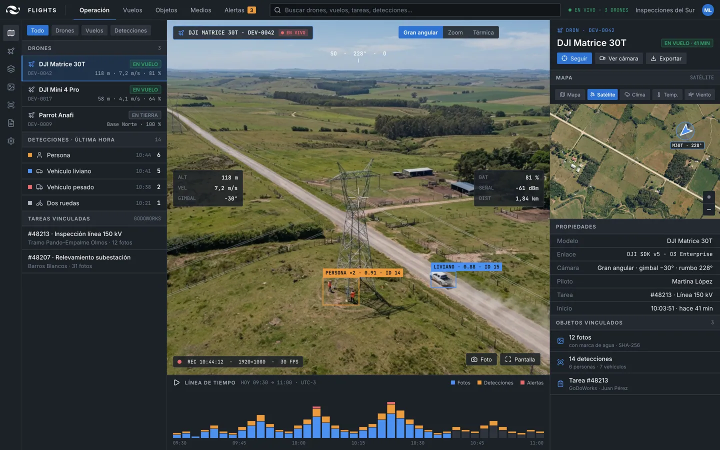Click the LIVIANO 0.88 detection label
The height and width of the screenshot is (450, 720).
(x=466, y=267)
